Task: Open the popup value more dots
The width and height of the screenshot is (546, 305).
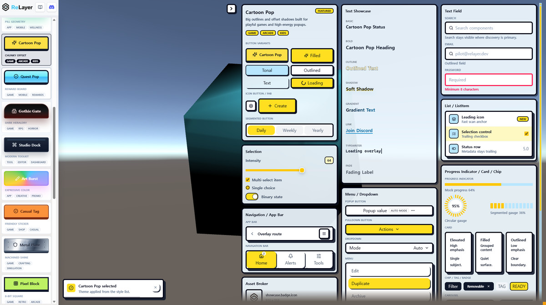Action: 413,210
